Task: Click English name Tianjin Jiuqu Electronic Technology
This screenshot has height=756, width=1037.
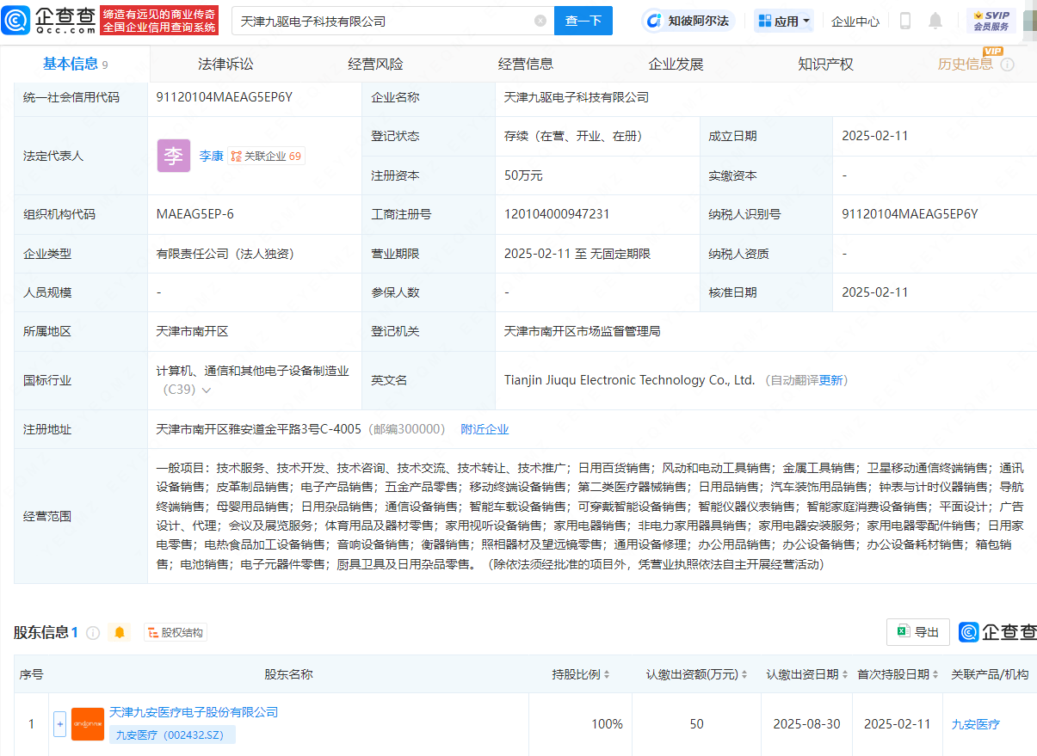Action: click(x=629, y=380)
